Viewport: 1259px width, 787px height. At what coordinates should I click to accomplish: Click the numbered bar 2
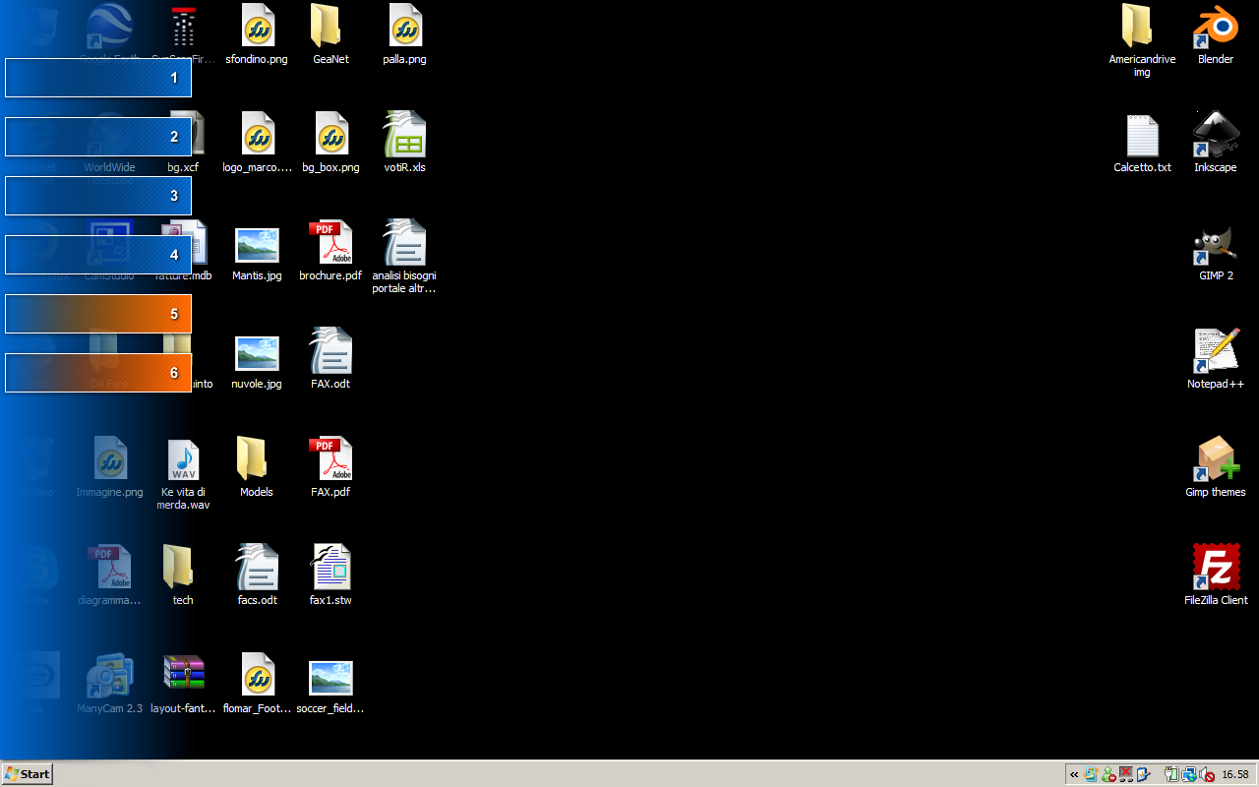(98, 137)
